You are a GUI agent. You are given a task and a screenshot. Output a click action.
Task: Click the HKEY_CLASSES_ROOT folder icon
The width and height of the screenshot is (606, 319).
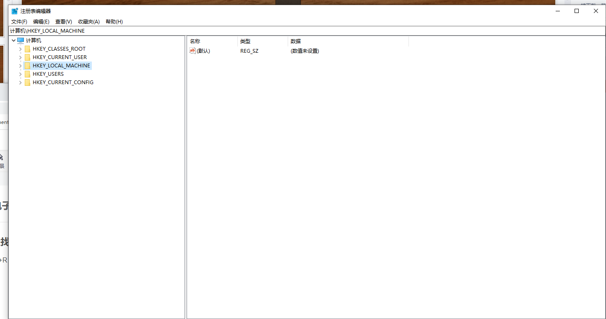tap(28, 49)
